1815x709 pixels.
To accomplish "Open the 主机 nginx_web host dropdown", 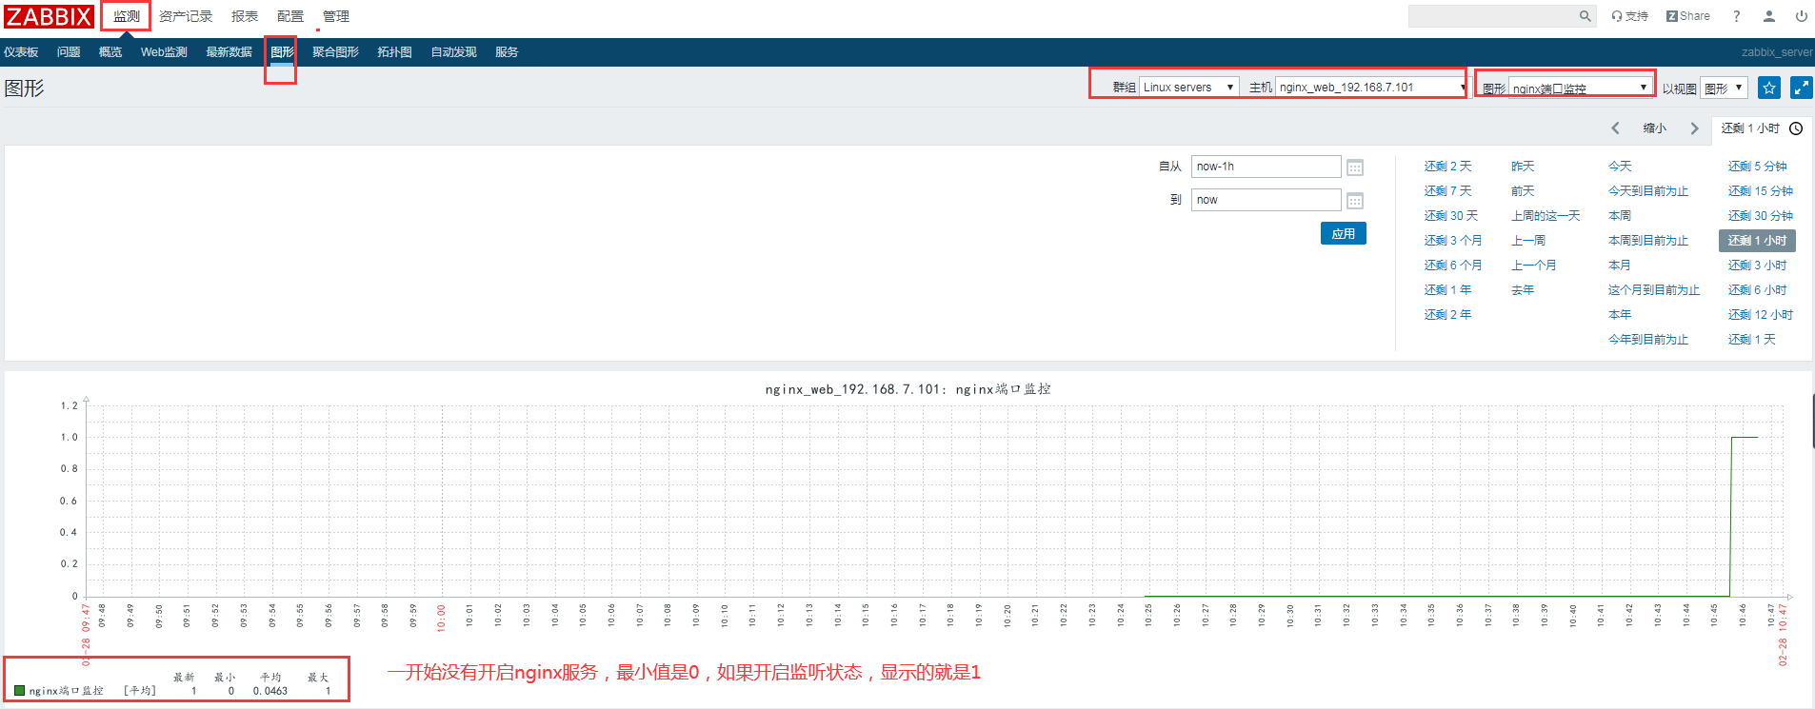I will pyautogui.click(x=1370, y=87).
